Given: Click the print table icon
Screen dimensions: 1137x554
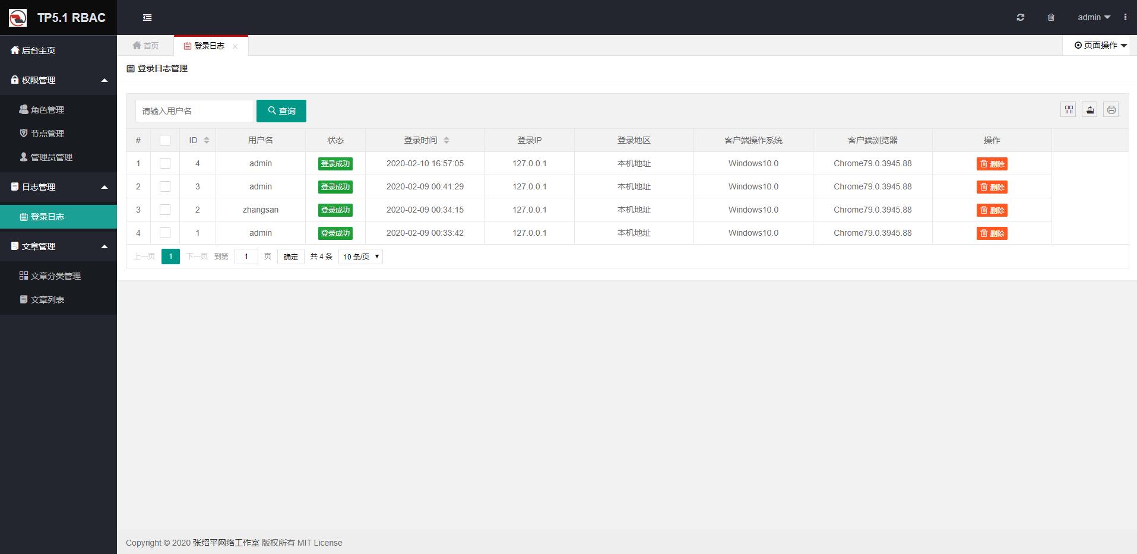Looking at the screenshot, I should coord(1111,109).
